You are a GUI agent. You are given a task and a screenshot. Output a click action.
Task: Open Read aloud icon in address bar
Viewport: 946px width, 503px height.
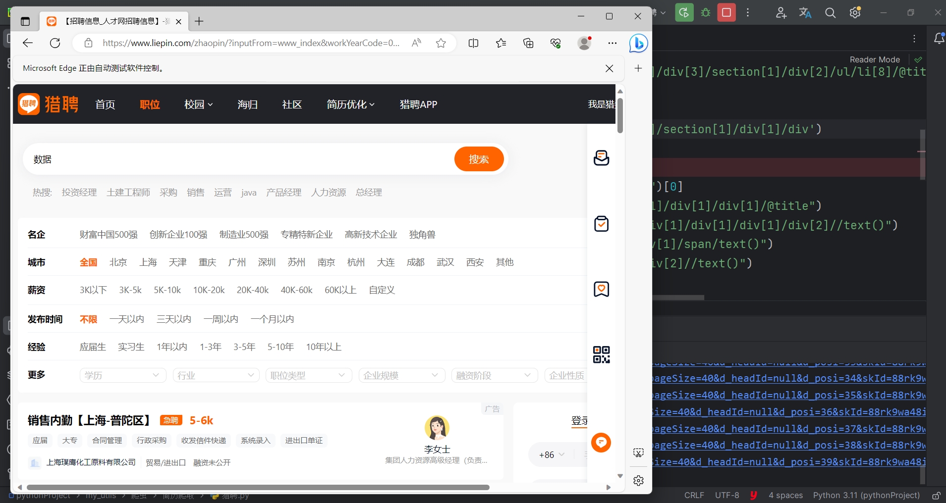coord(416,43)
